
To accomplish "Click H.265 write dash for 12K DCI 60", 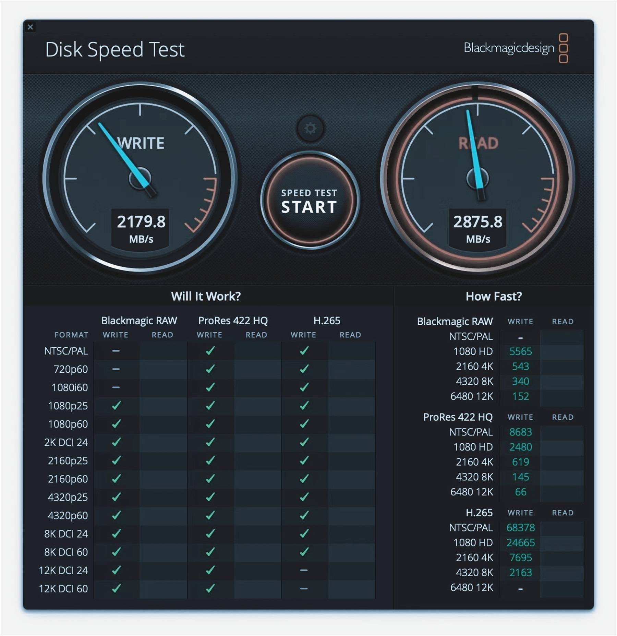I will (304, 589).
